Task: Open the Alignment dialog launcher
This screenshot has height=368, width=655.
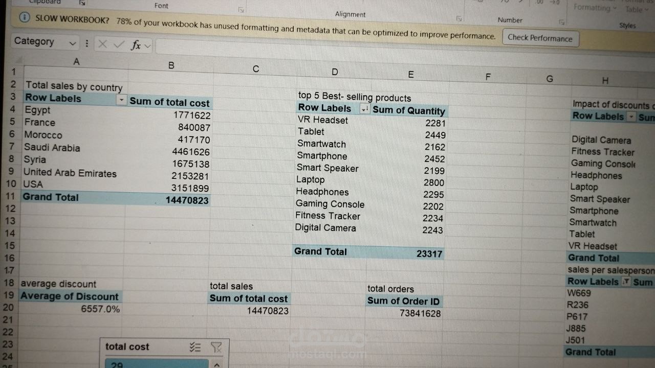Action: pos(459,18)
